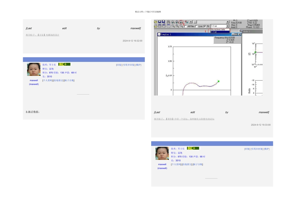Screen dimensions: 296x209
Task: Open 帖子合集 link in left-column post
Action: [x=69, y=81]
